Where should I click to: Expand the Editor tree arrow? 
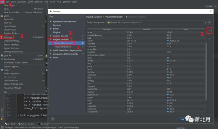pos(51,29)
